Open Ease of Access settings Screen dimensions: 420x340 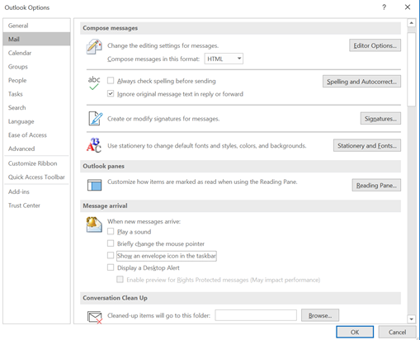(x=36, y=135)
